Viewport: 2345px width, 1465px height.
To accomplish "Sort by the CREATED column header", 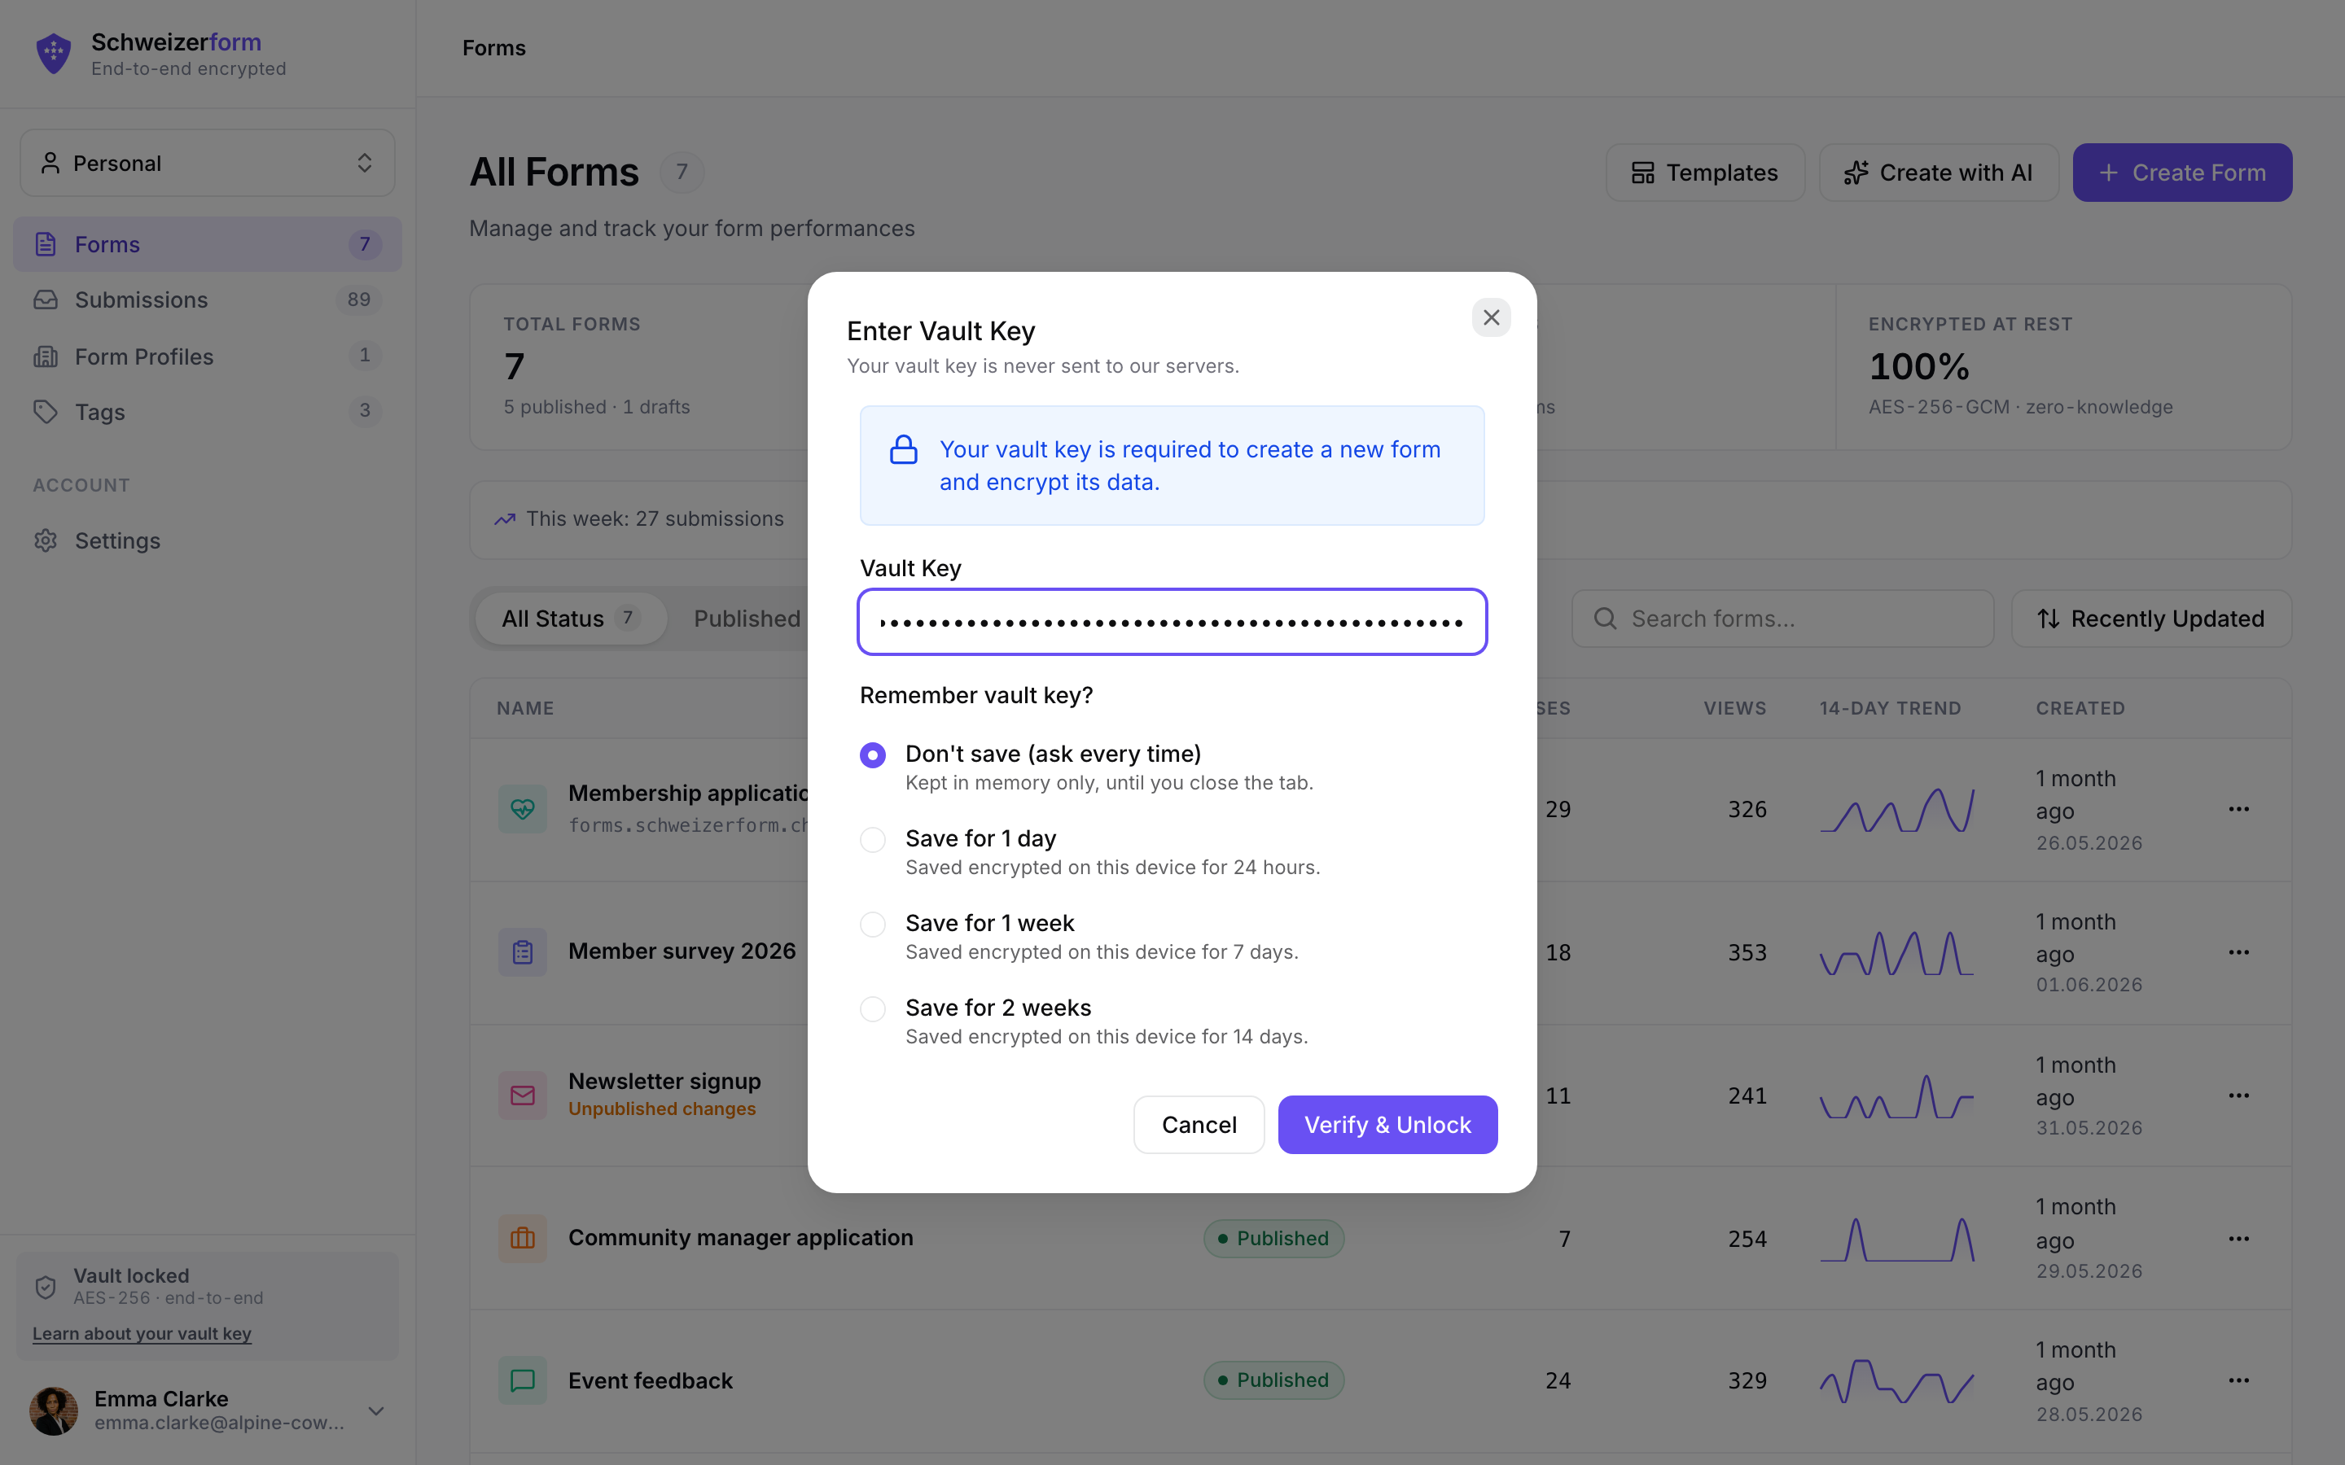I will pos(2080,708).
